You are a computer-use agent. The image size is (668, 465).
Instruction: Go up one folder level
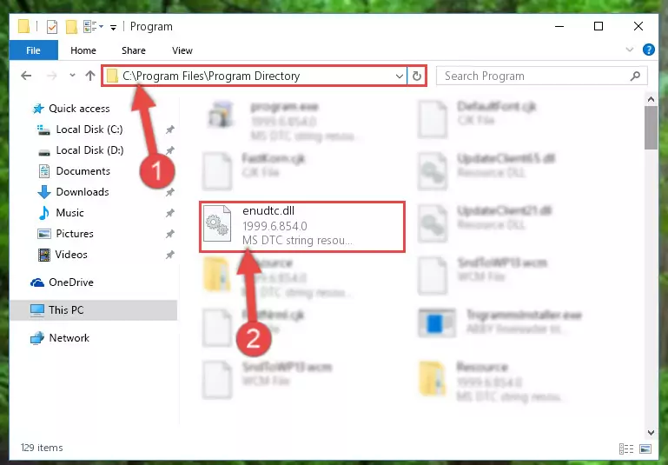[89, 76]
